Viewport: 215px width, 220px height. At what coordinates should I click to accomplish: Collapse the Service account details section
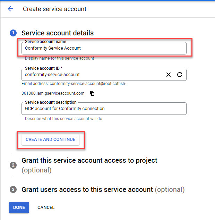point(58,33)
